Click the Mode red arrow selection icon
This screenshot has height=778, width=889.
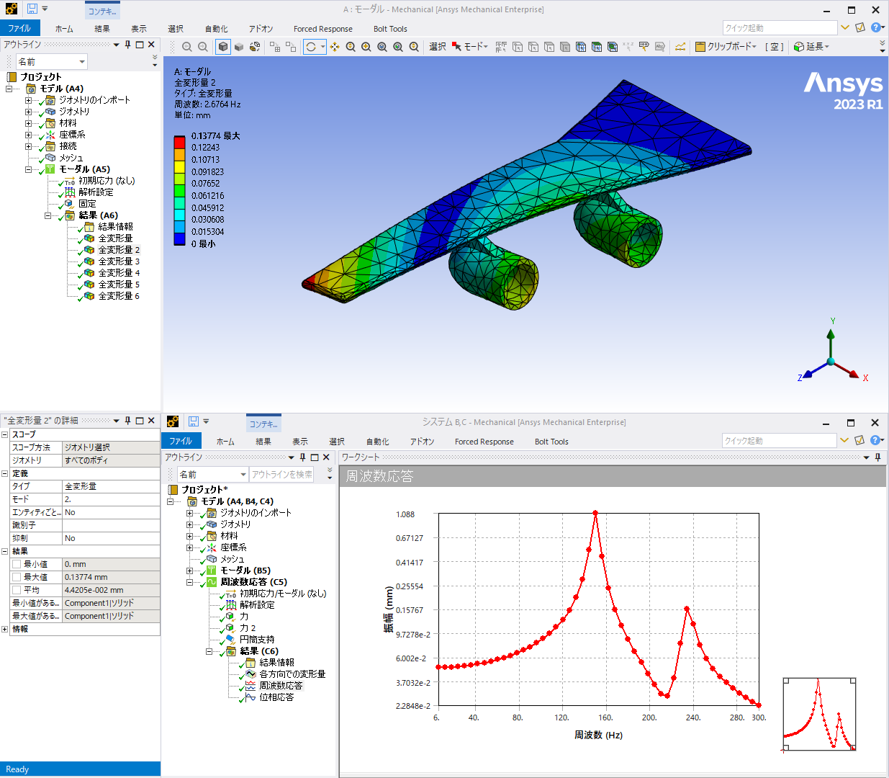click(x=456, y=47)
